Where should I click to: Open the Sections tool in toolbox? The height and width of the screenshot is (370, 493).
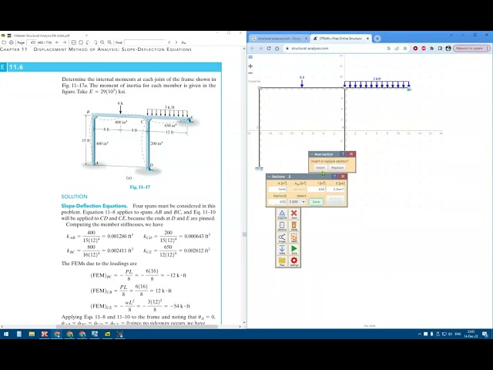pos(282,226)
